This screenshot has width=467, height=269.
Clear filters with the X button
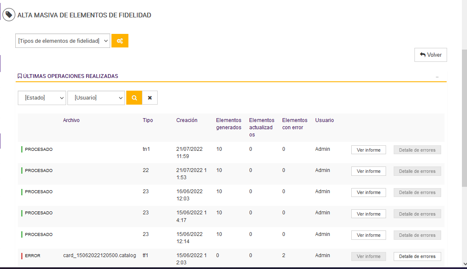tap(150, 97)
